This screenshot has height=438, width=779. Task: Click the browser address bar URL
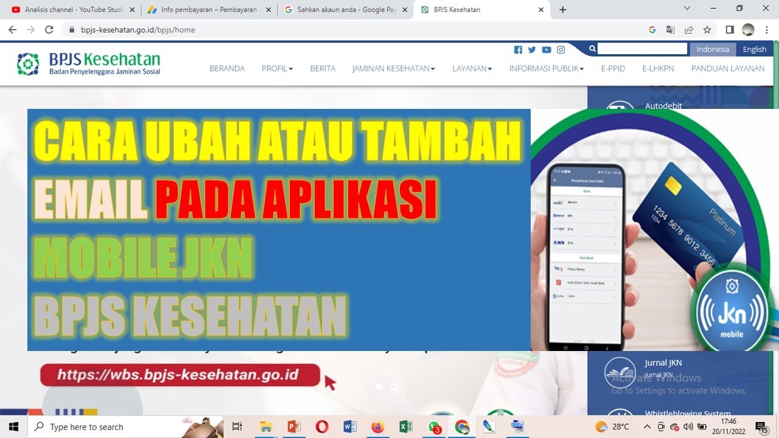138,30
